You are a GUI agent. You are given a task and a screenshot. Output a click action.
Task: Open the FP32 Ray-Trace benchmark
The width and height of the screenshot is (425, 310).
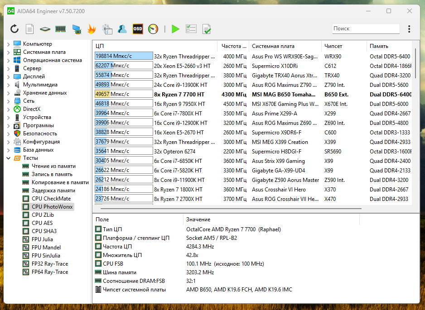click(49, 263)
